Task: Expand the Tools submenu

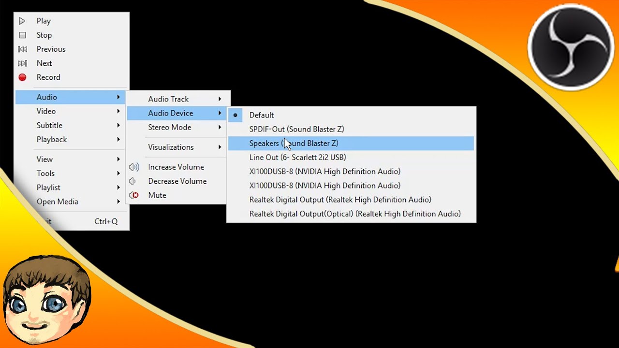Action: tap(71, 173)
